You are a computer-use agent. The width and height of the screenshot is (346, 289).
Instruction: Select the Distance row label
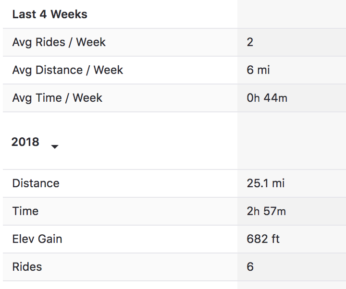coord(36,183)
